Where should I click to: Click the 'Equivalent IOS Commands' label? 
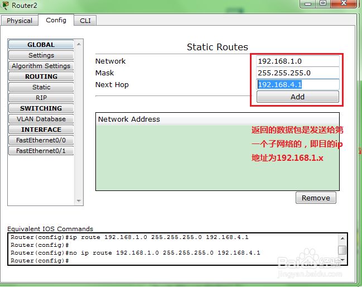click(50, 229)
